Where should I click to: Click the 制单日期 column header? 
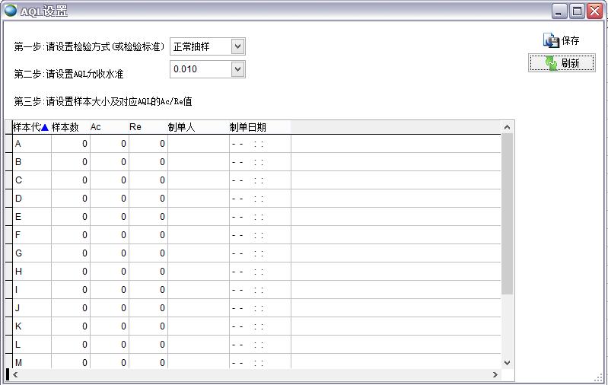259,127
